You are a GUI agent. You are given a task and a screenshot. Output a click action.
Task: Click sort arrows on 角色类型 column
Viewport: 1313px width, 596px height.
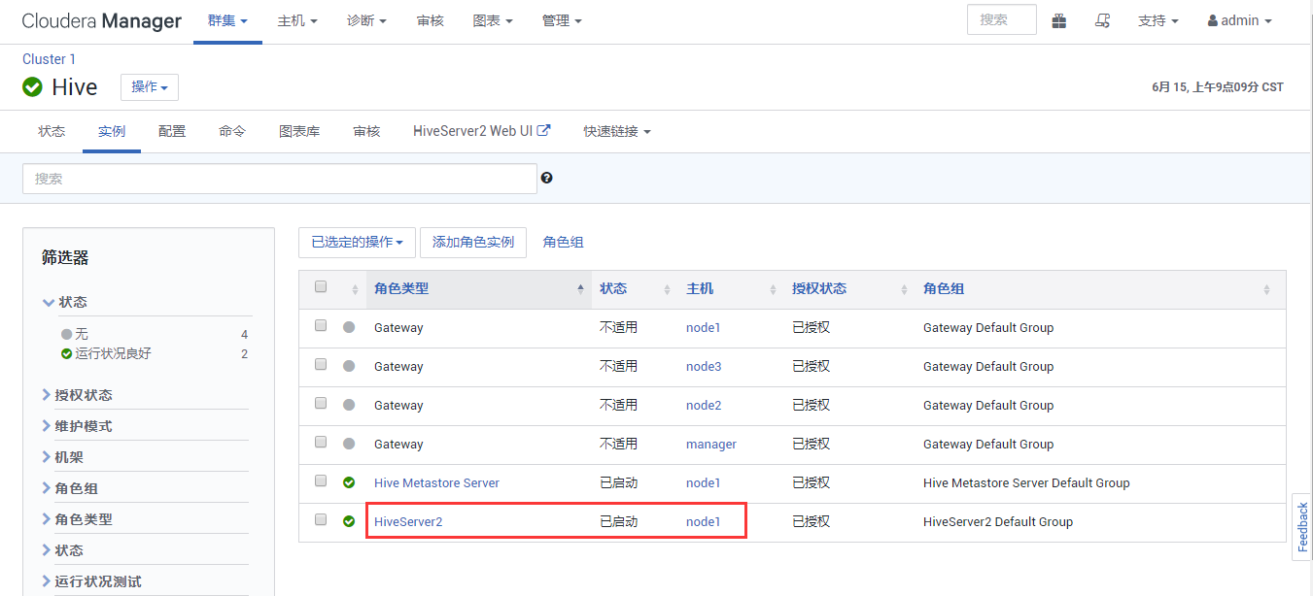pyautogui.click(x=580, y=289)
